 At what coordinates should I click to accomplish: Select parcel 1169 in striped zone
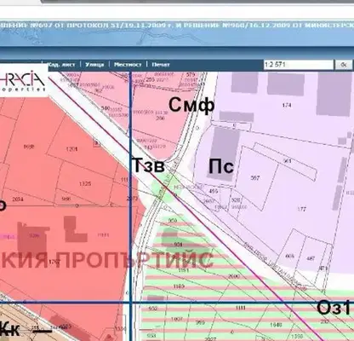179,286
